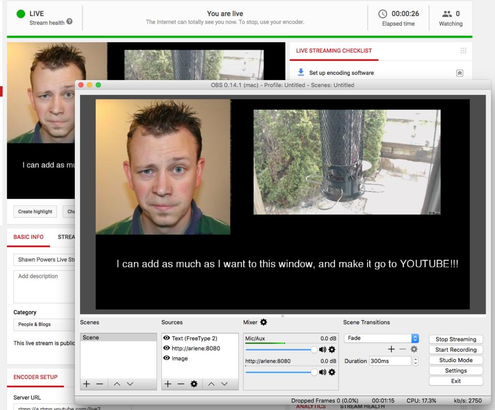Open the http://arlene:8080 mixer gear settings
Viewport: 495px width, 410px height.
332,372
